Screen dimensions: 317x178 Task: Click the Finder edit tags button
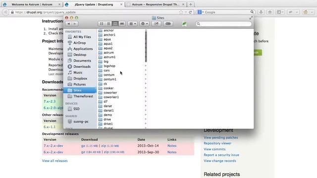click(x=168, y=24)
